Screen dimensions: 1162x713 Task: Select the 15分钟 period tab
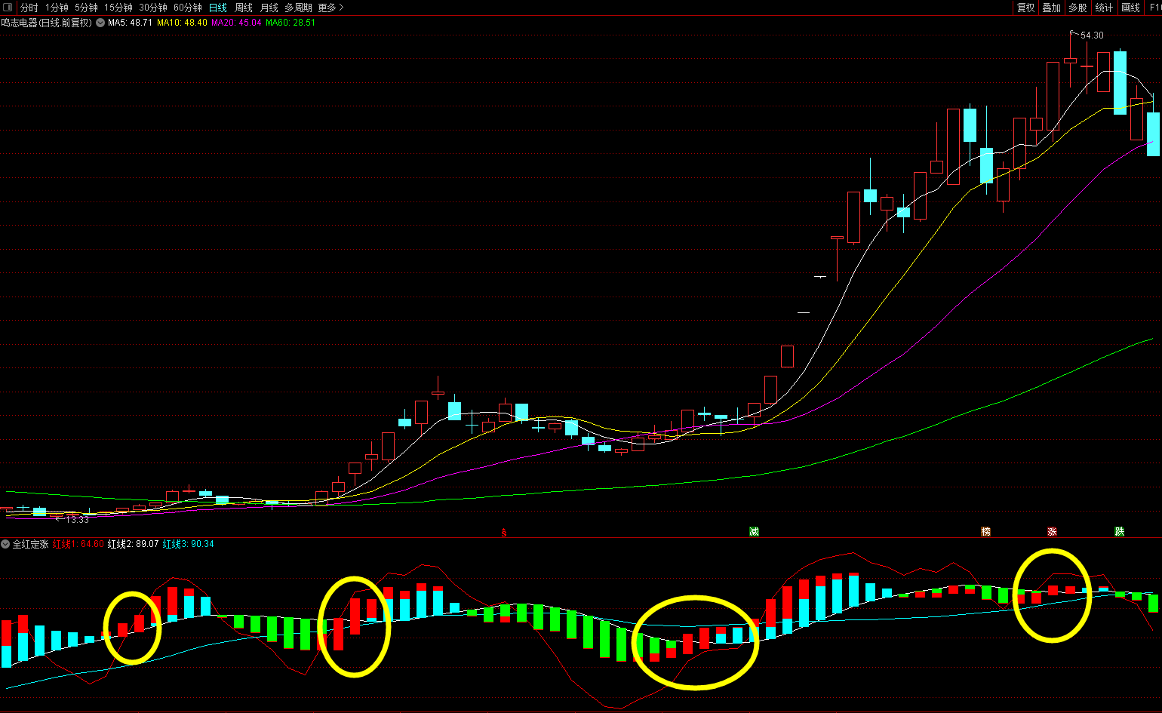coord(118,8)
